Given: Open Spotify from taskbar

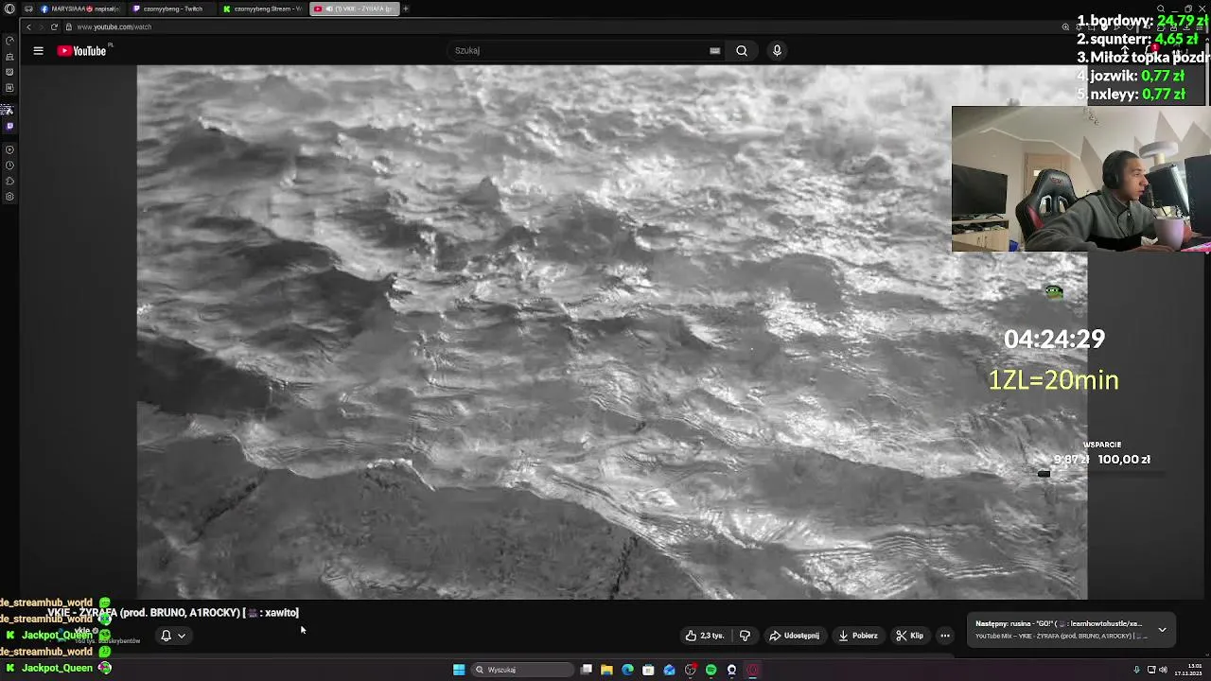Looking at the screenshot, I should click(x=711, y=670).
